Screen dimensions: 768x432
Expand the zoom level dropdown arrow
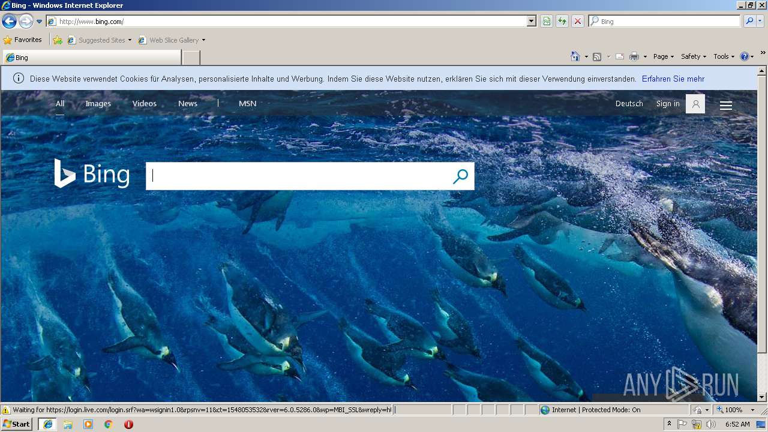[x=752, y=410]
